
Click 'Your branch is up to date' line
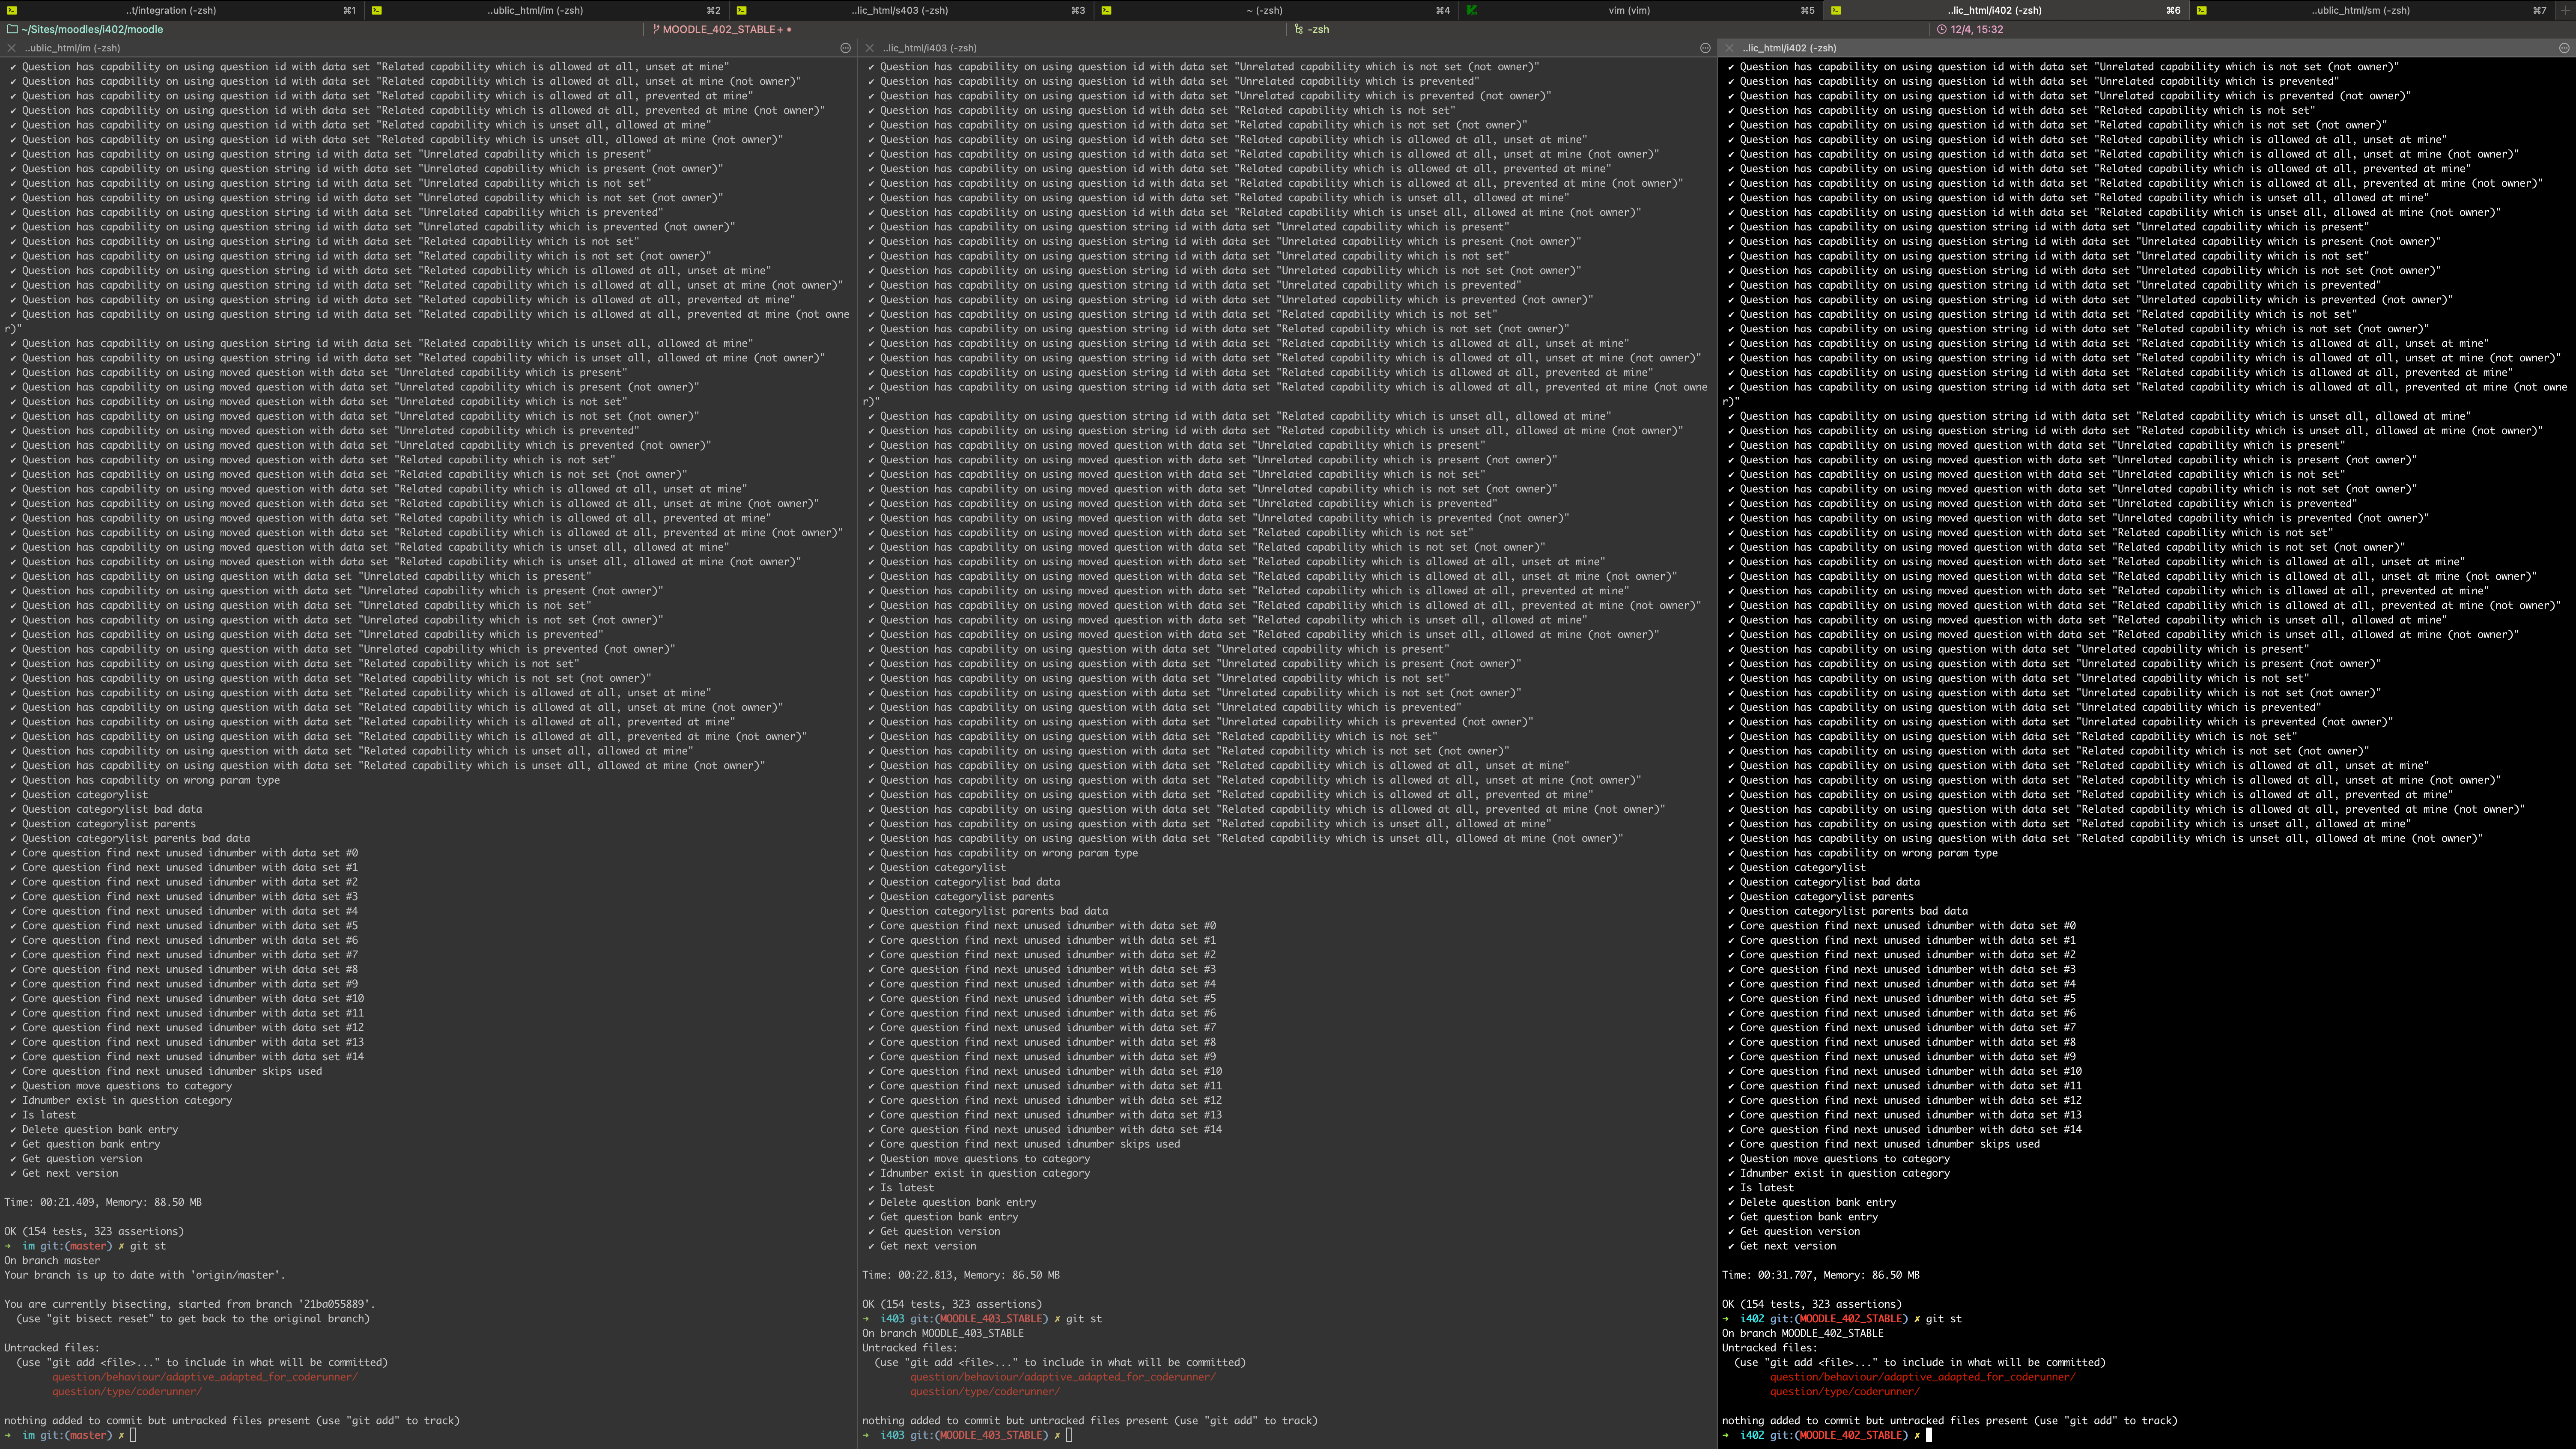[145, 1275]
